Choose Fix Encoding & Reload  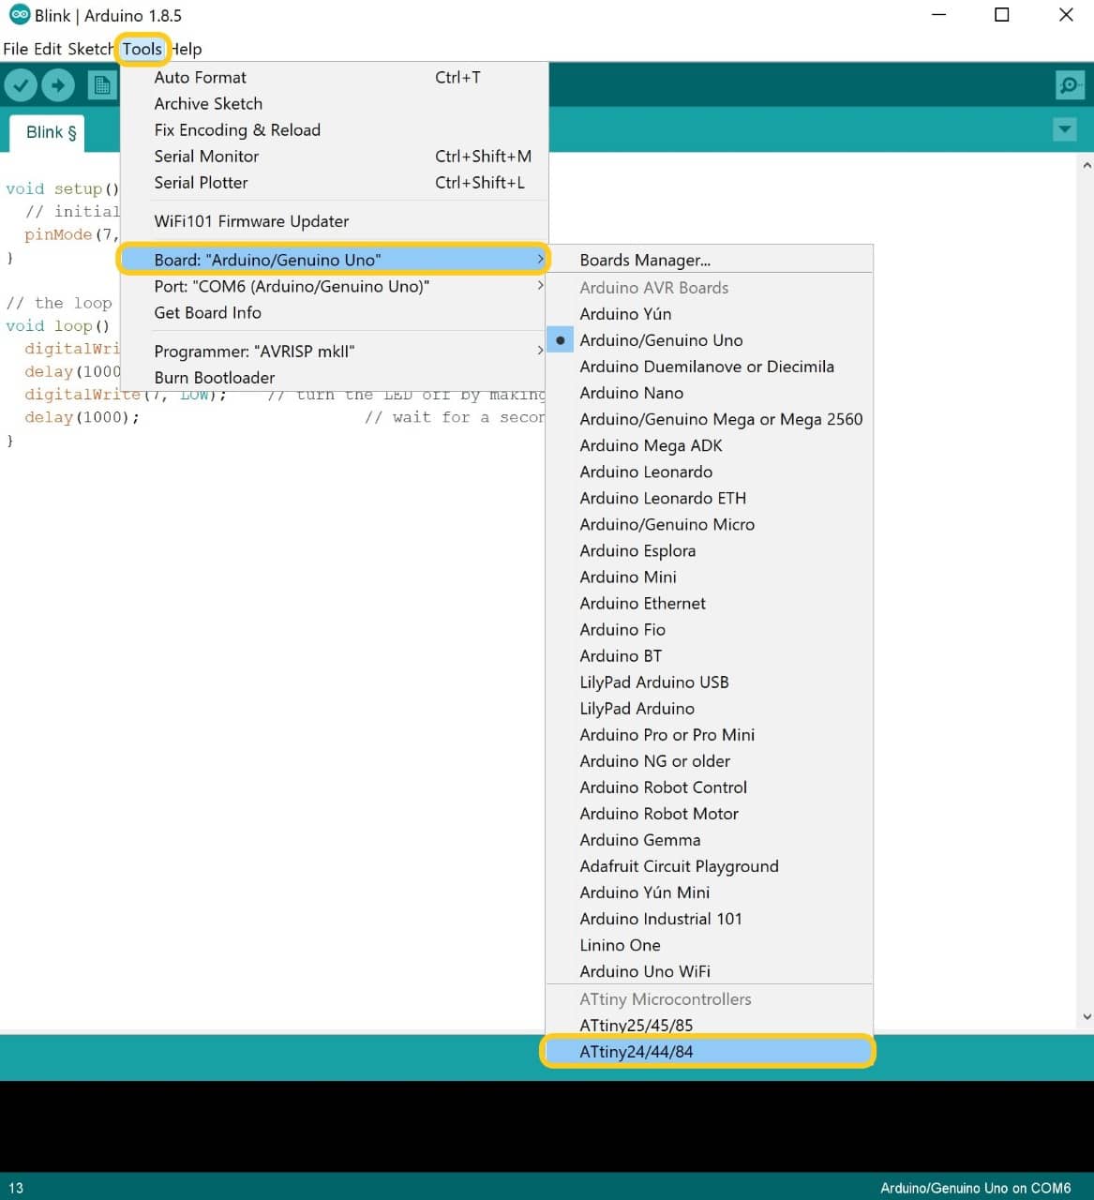tap(335, 130)
